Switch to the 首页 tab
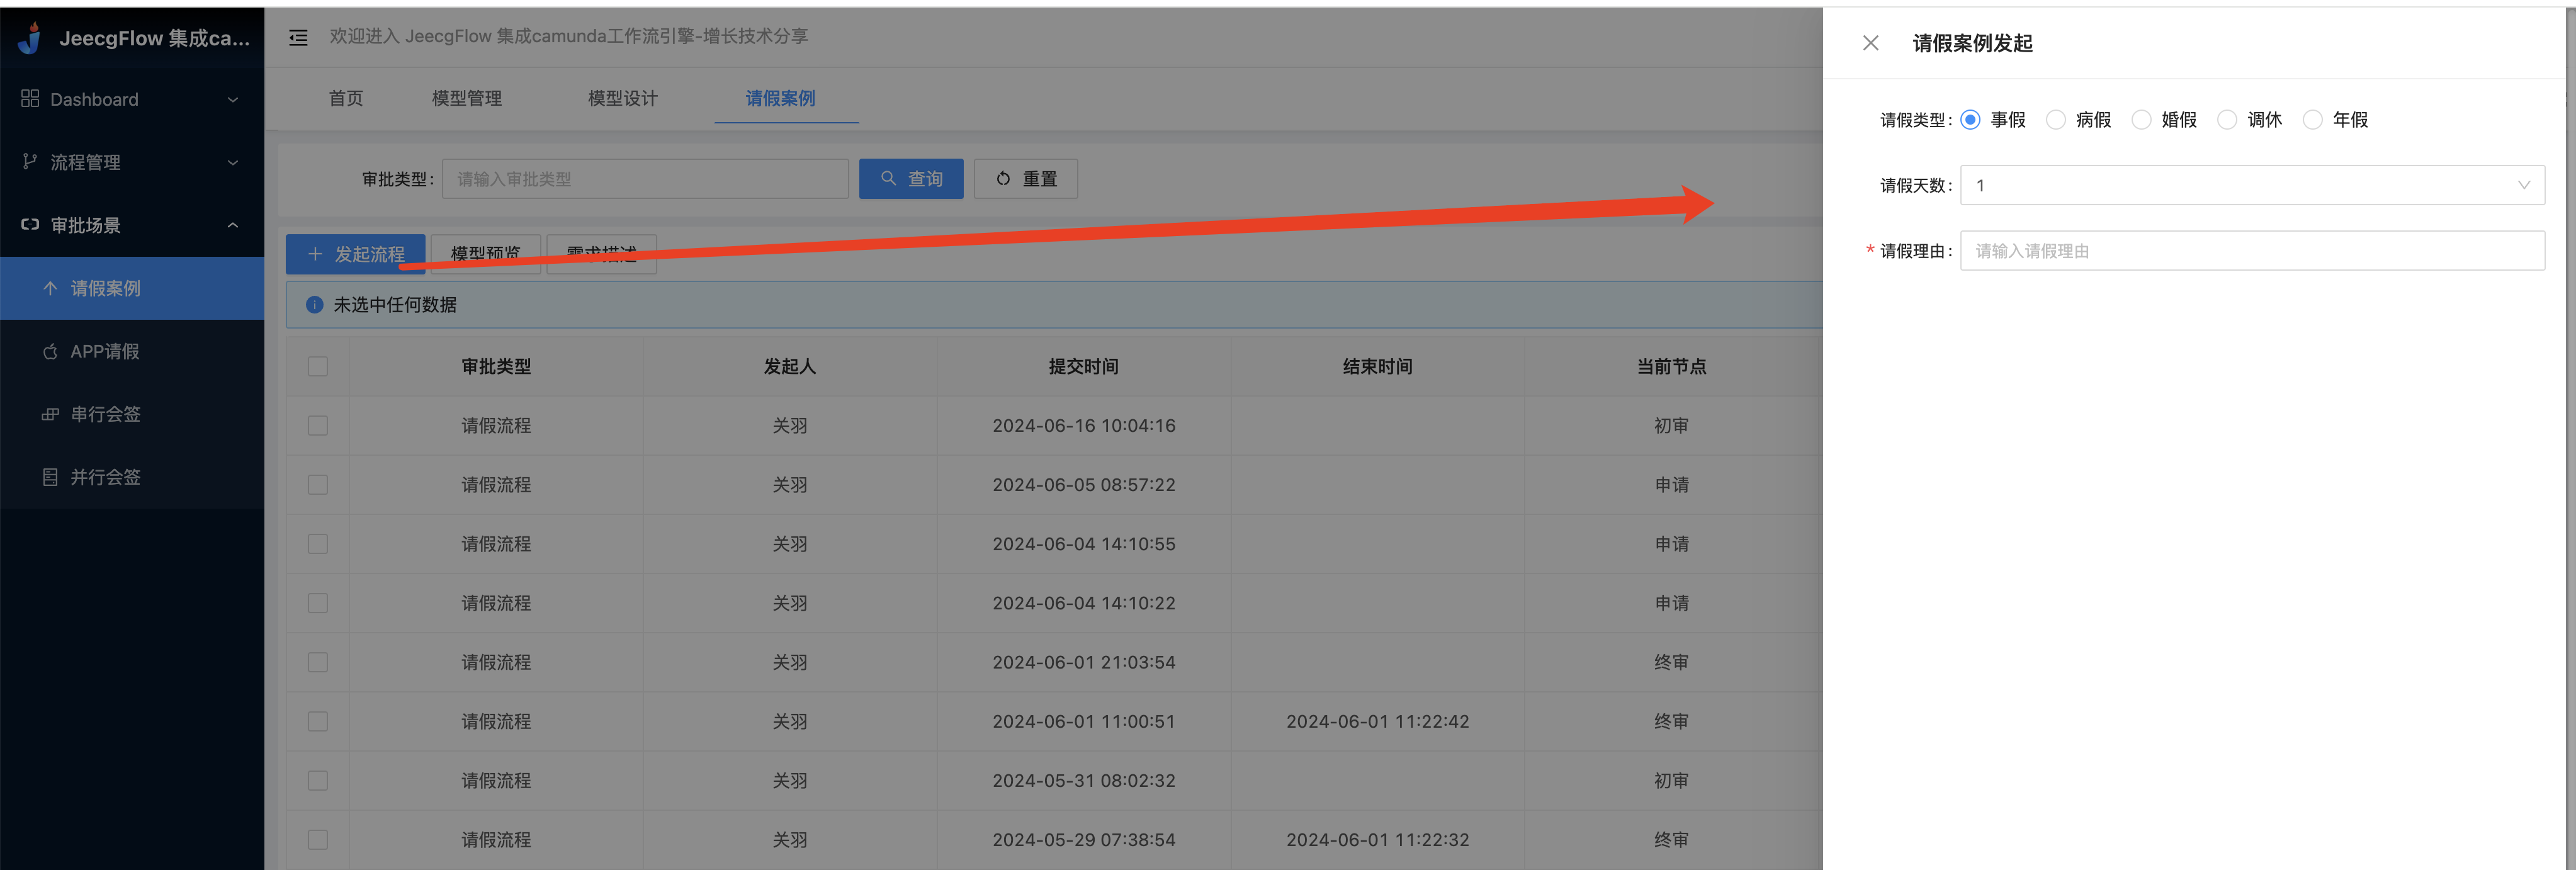2576x870 pixels. coord(346,98)
